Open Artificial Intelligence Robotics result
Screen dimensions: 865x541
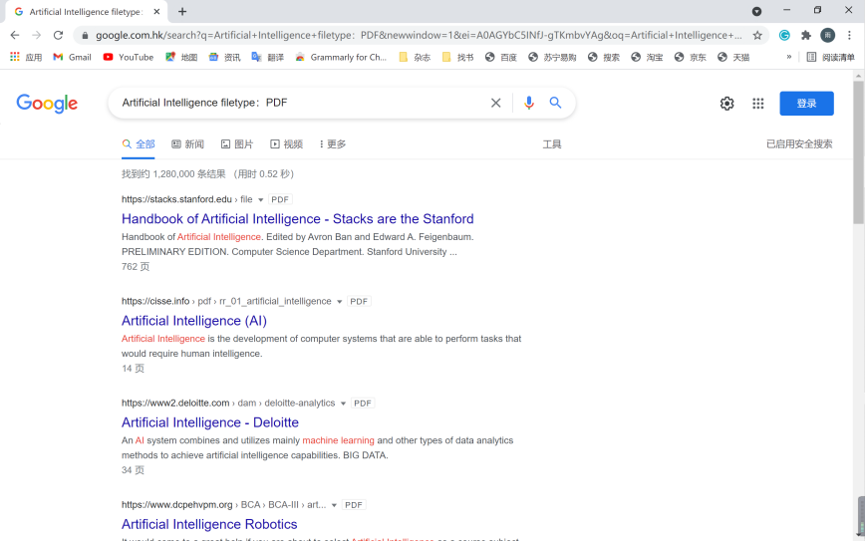[209, 524]
